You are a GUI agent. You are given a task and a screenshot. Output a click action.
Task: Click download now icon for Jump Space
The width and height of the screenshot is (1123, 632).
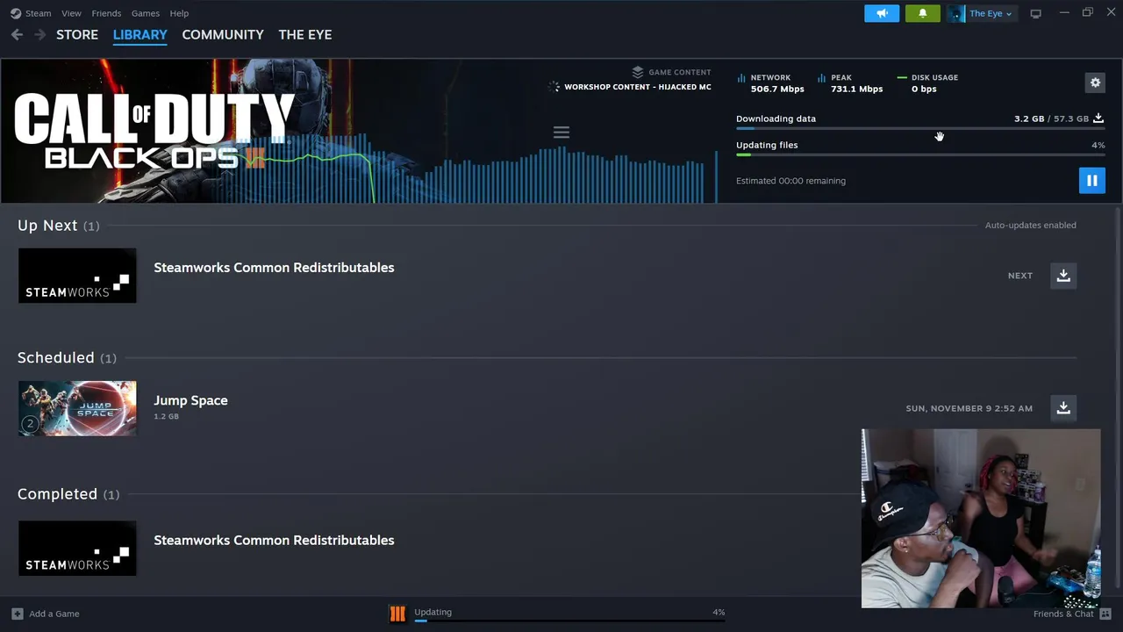coord(1063,408)
